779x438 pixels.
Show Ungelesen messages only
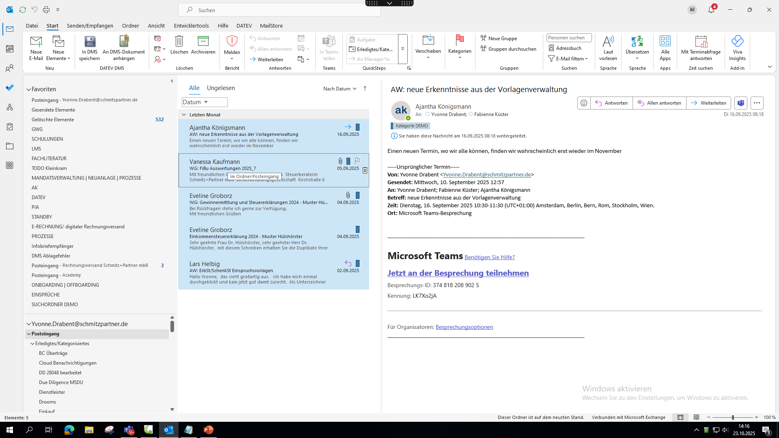click(x=221, y=88)
